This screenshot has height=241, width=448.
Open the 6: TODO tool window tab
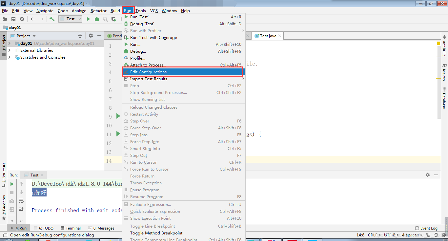44,228
